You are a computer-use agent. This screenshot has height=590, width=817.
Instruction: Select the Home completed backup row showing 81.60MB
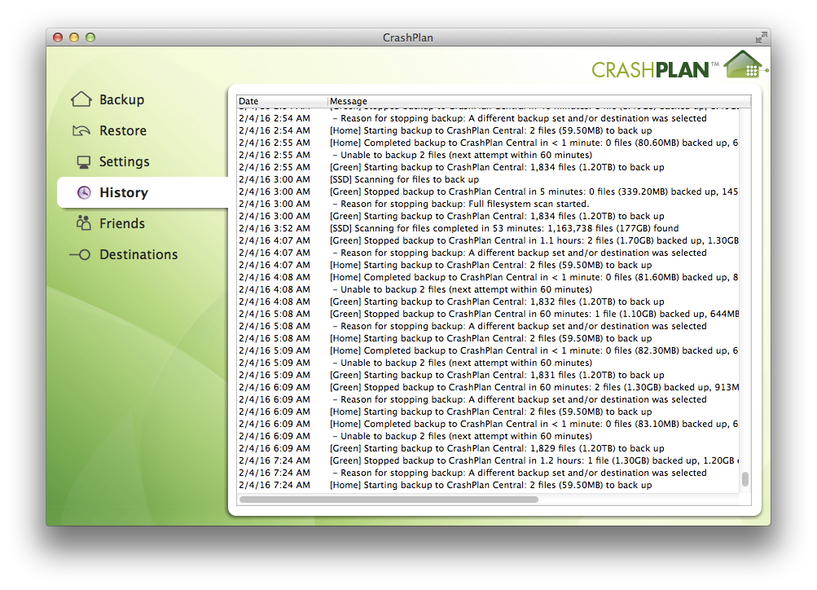coord(488,277)
